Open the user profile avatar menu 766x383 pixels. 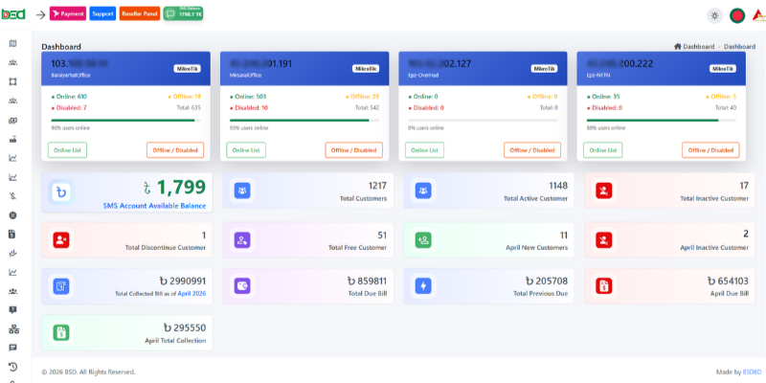[x=758, y=15]
